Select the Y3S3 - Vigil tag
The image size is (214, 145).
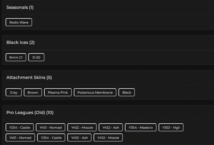tap(171, 128)
